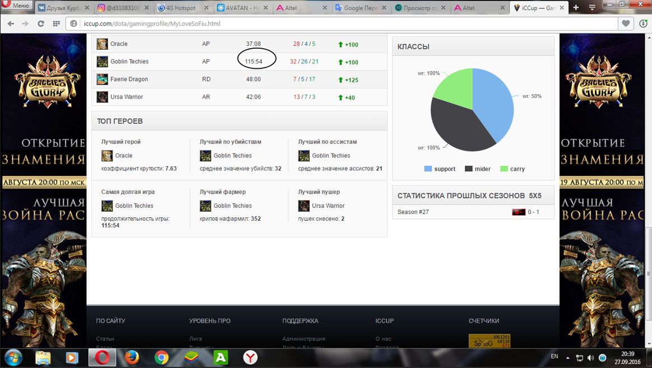Click the Season #27 row
The image size is (652, 368).
(x=473, y=212)
